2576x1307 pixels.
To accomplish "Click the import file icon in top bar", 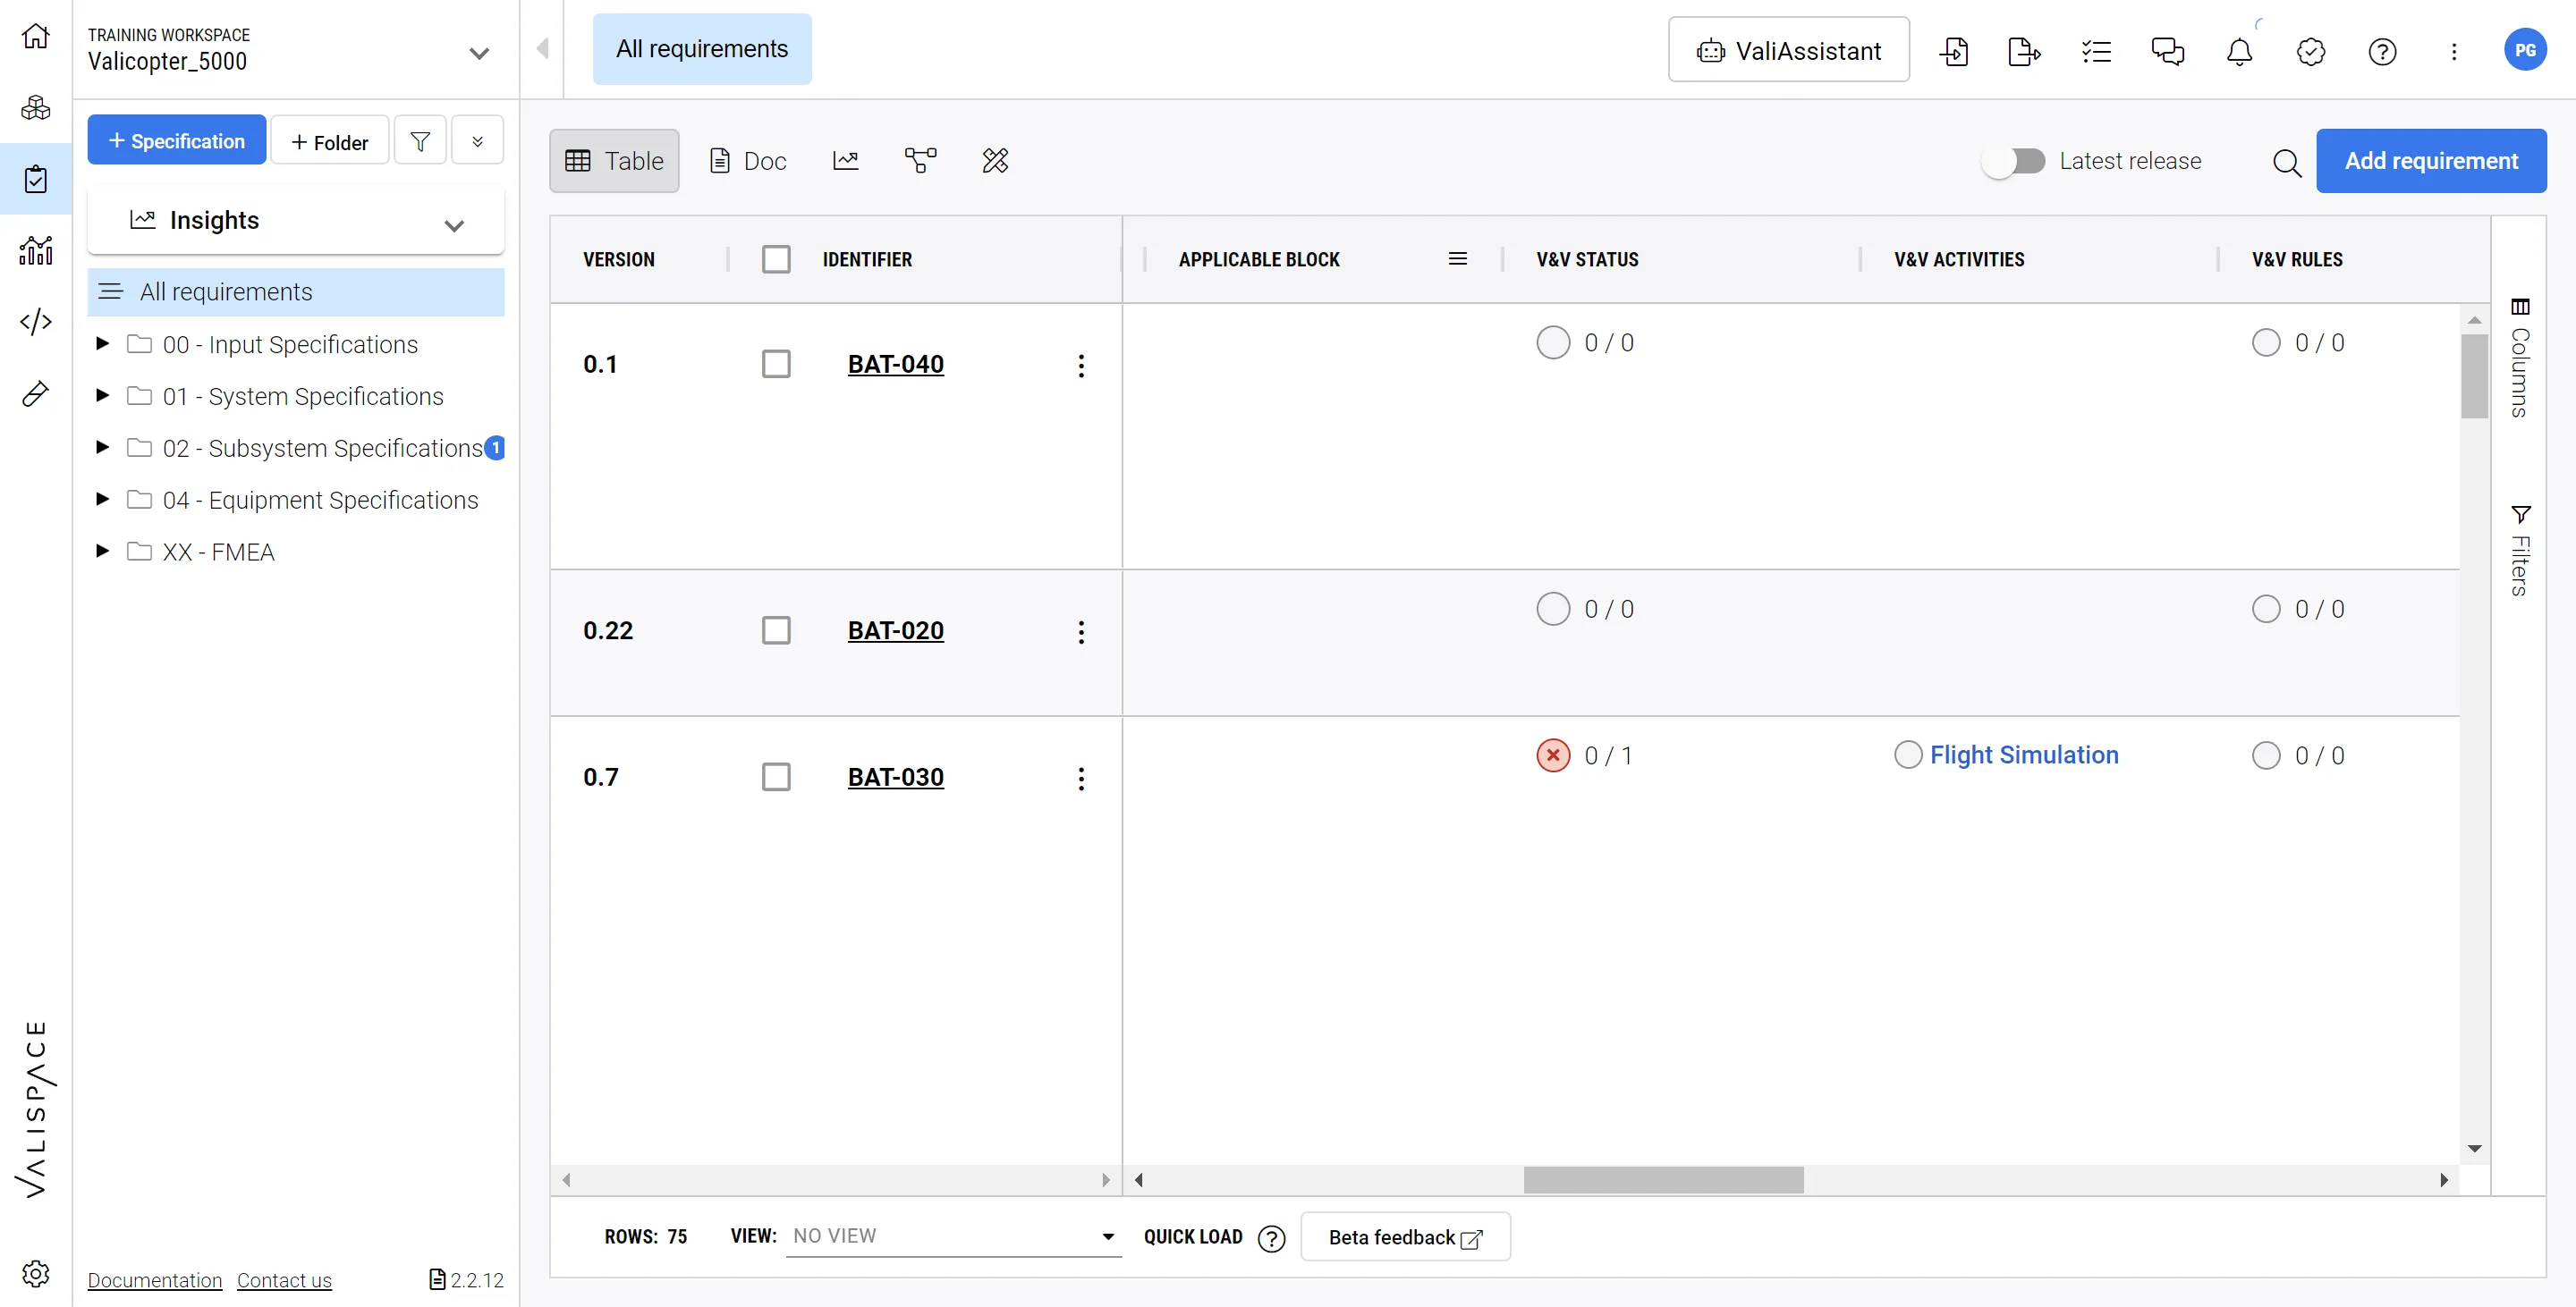I will click(x=1953, y=51).
